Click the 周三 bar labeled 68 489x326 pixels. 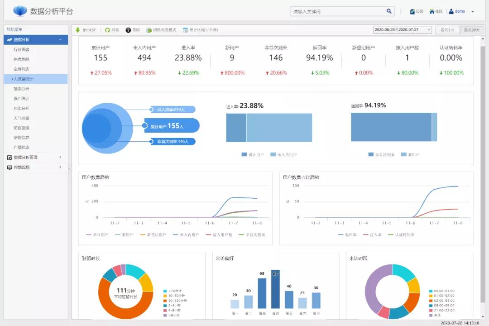(x=262, y=293)
